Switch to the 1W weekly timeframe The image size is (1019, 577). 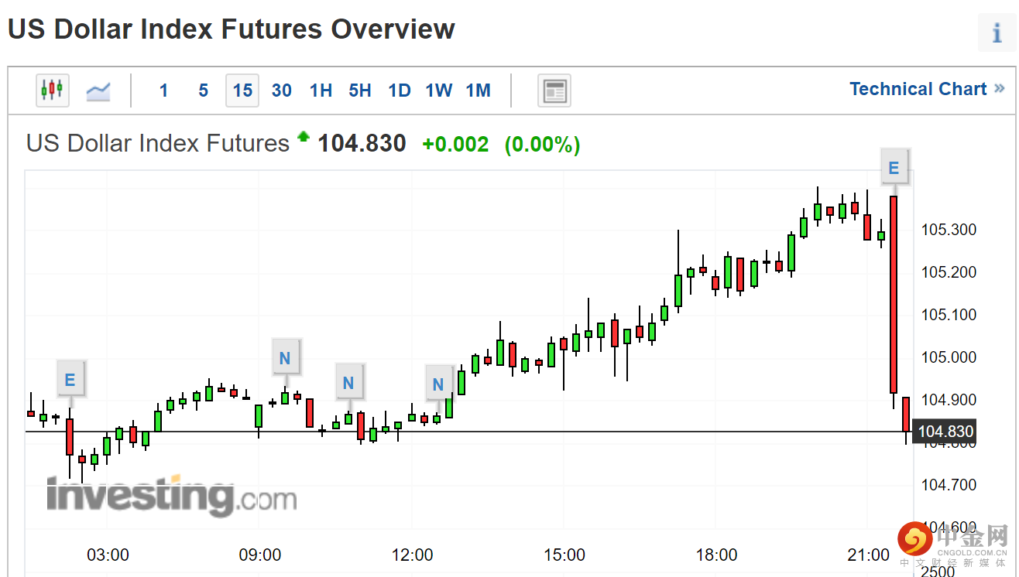438,90
